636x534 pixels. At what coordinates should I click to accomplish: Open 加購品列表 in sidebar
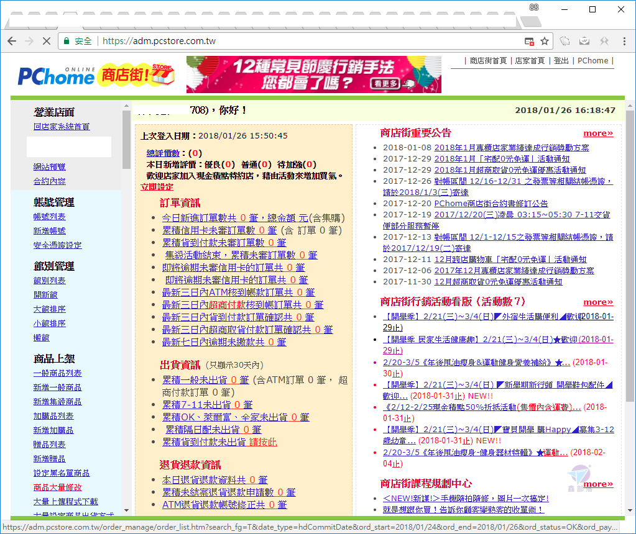coord(53,416)
